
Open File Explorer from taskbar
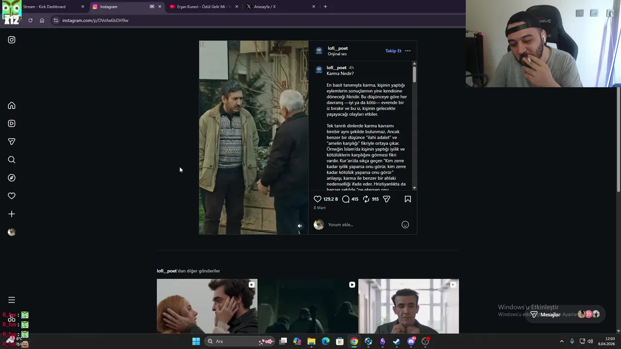[311, 341]
